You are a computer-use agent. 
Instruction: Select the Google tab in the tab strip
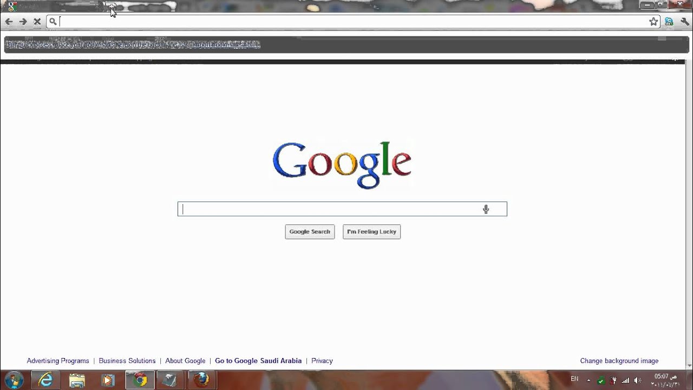click(x=53, y=6)
